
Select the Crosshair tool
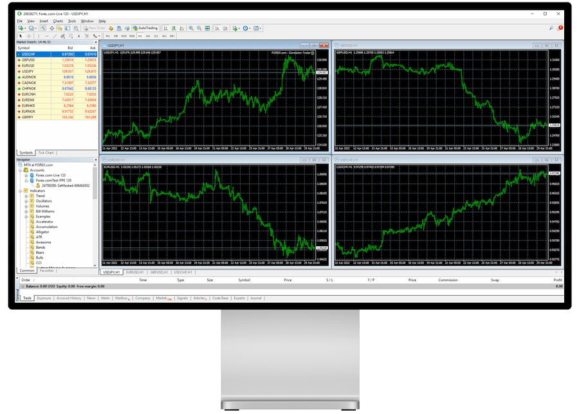pos(29,36)
